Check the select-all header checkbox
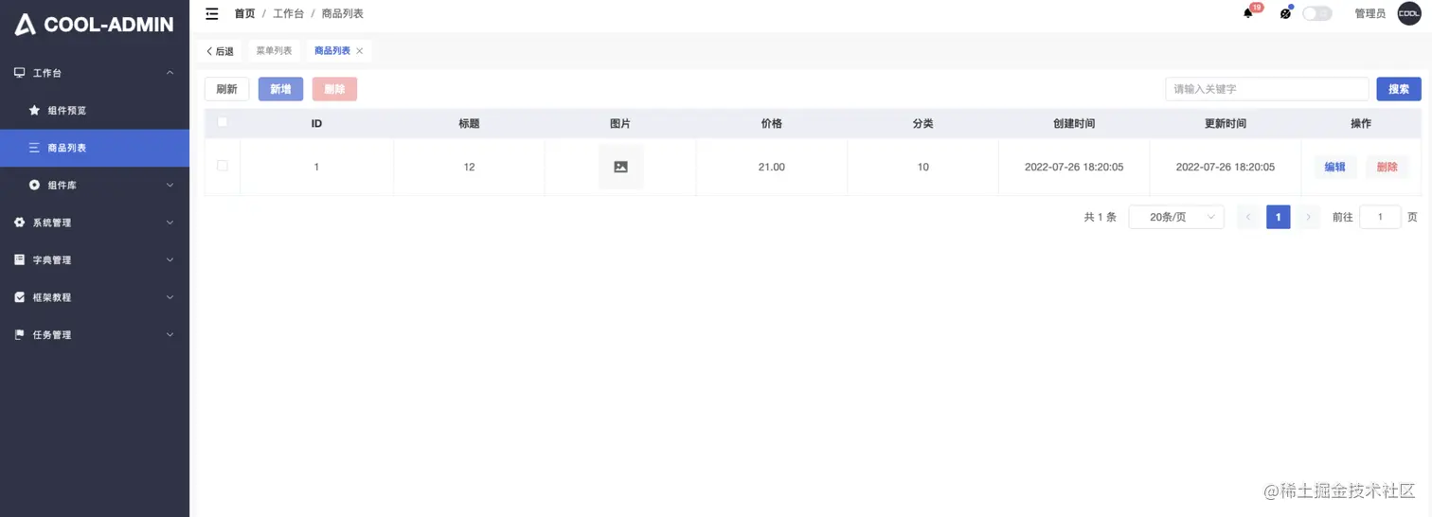 (x=223, y=122)
